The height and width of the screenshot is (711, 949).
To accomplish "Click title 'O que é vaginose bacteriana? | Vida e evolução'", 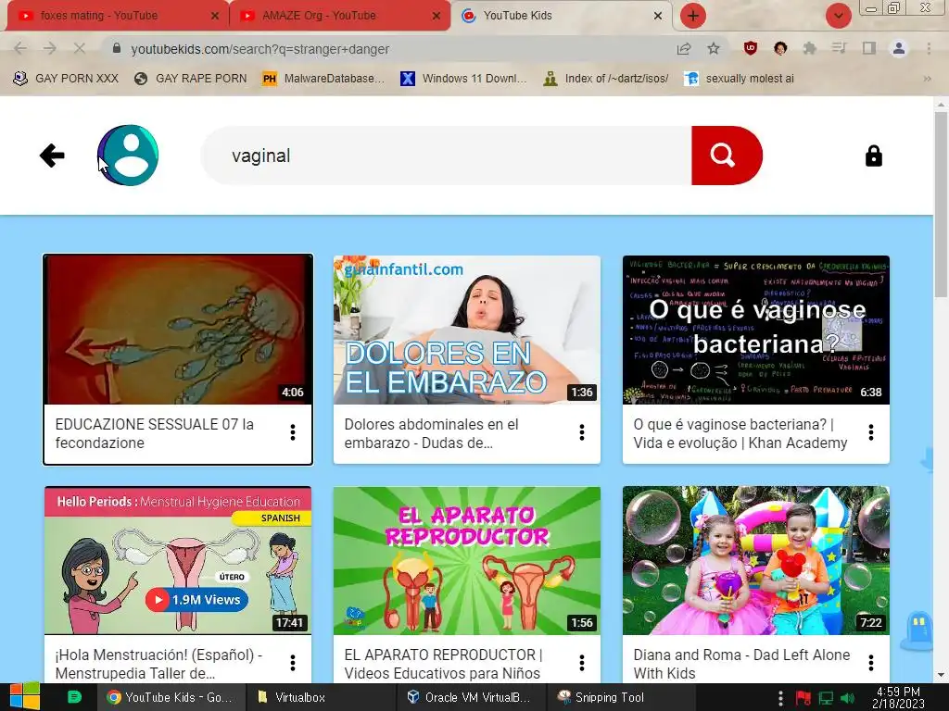I will (740, 433).
